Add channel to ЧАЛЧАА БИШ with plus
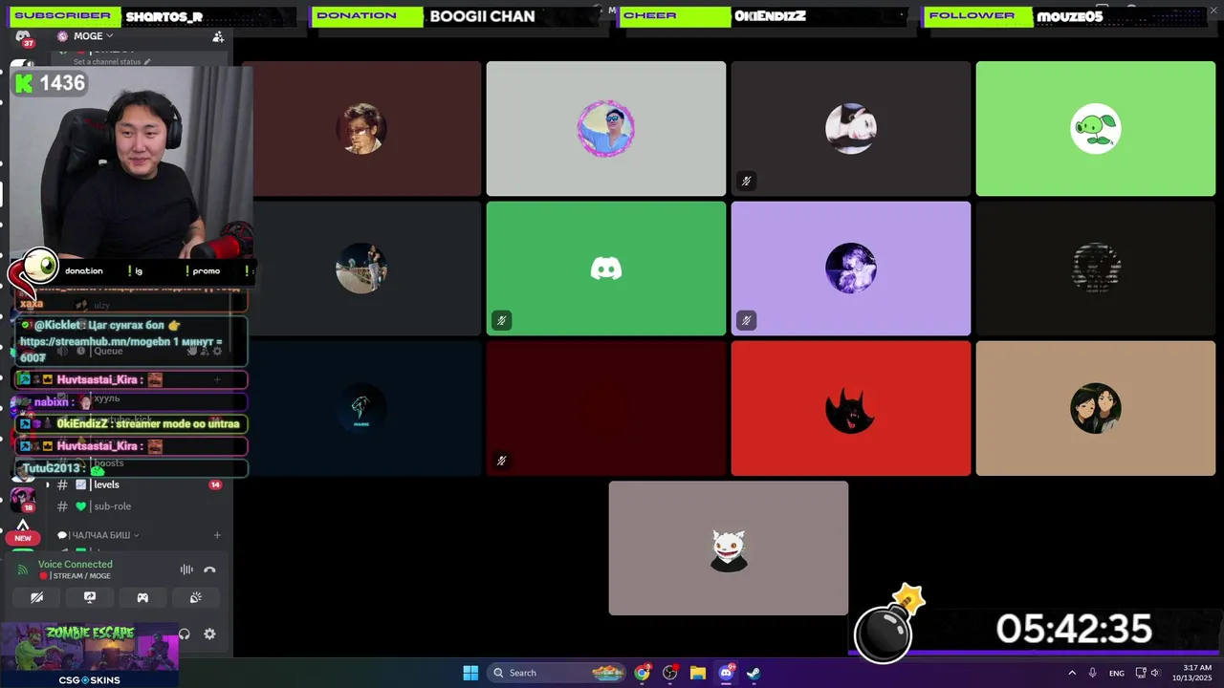1224x688 pixels. coord(217,535)
